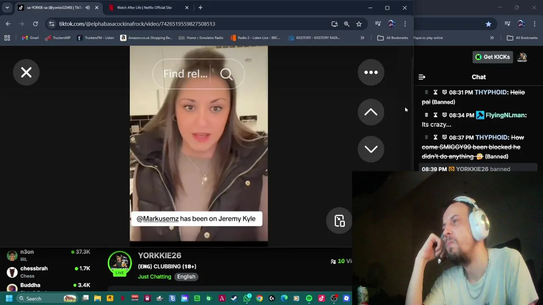Image resolution: width=543 pixels, height=305 pixels.
Task: Expand bookmarks overflow chevron in background window
Action: click(x=492, y=38)
